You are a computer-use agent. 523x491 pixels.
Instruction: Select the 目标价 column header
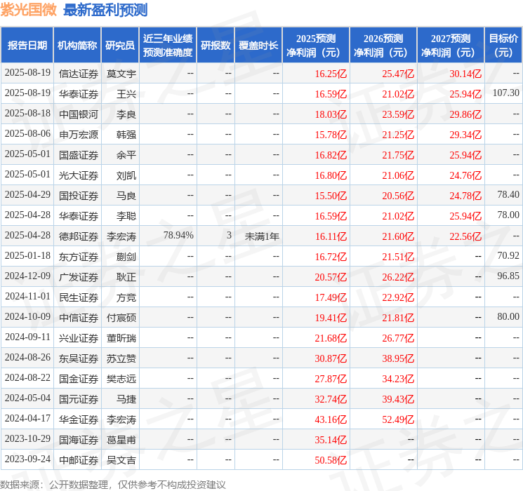click(503, 46)
